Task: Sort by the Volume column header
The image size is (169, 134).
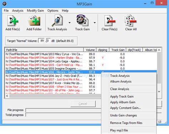Action: click(90, 50)
